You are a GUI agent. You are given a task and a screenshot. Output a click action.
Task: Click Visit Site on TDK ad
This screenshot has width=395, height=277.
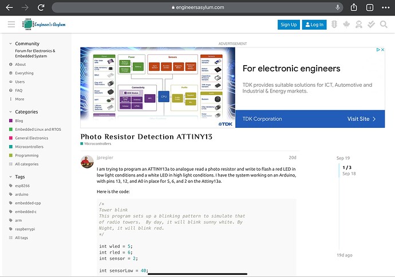tap(361, 119)
